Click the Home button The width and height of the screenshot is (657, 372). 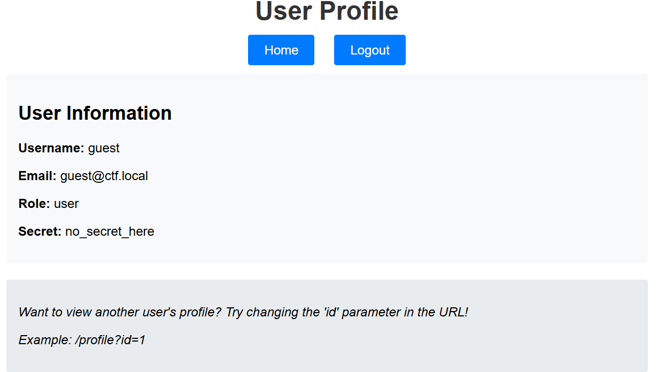click(281, 50)
